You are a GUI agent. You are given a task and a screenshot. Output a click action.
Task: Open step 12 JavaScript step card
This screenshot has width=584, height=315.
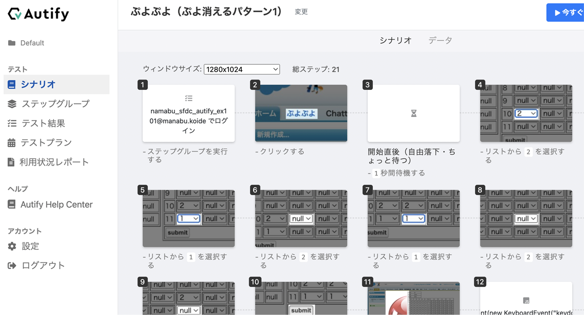click(526, 298)
